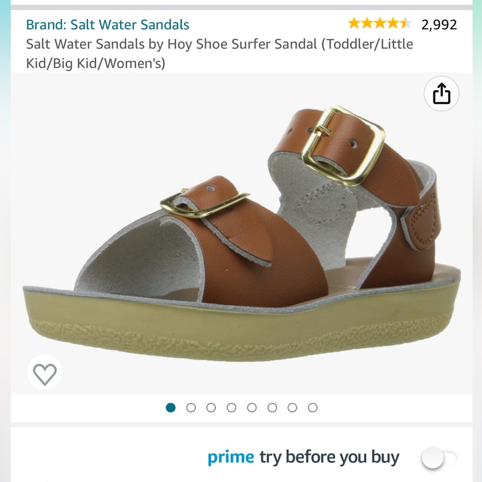Click the active carousel position indicator
Image resolution: width=482 pixels, height=482 pixels.
[171, 407]
